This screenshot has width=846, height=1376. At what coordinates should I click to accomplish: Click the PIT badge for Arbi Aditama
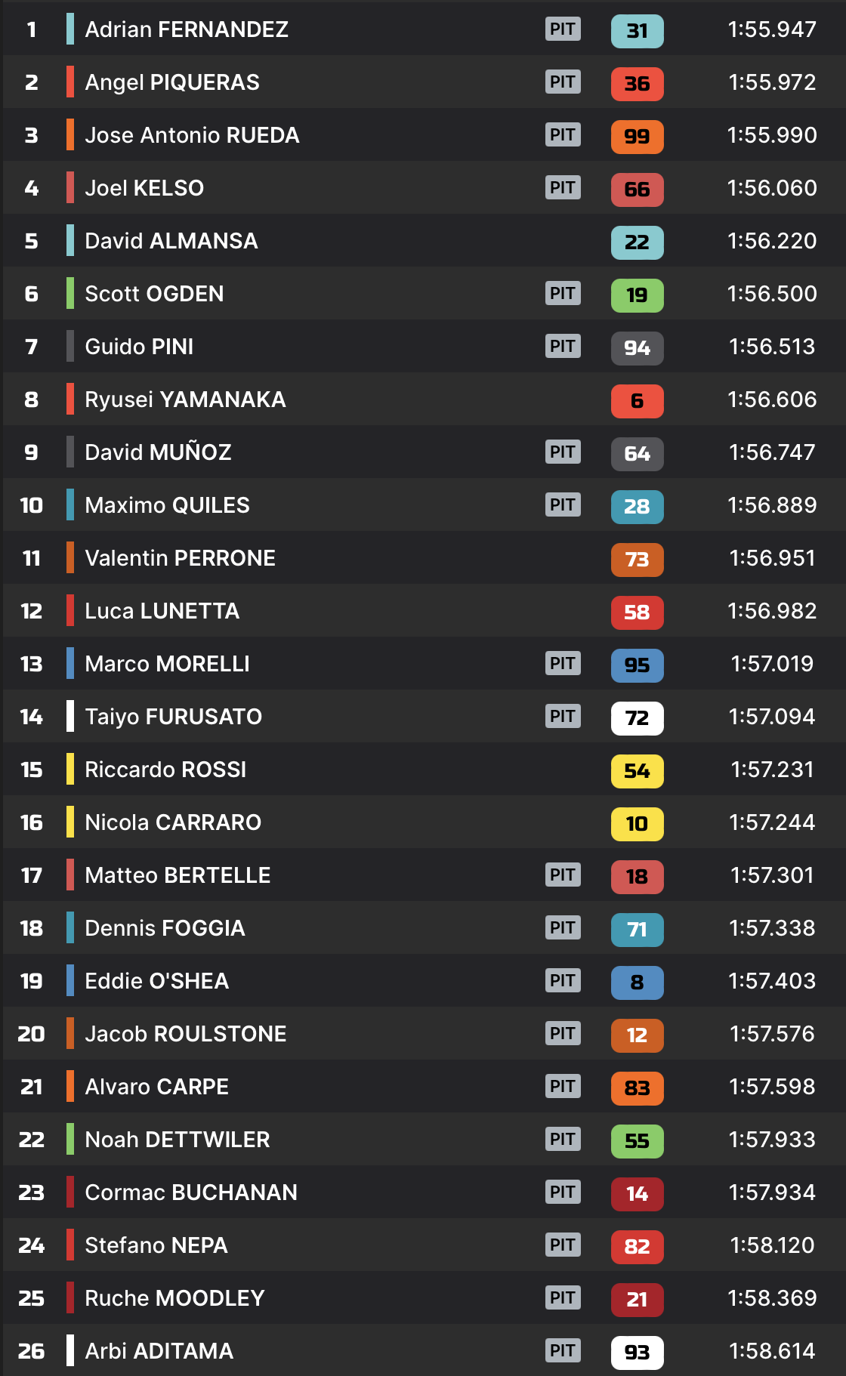[x=563, y=1351]
